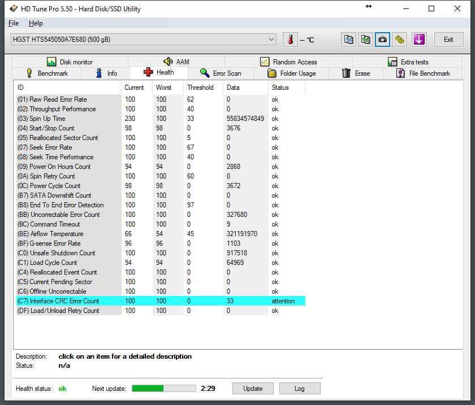Click the copy text to clipboard icon
Screen dimensions: 475x405
point(349,40)
